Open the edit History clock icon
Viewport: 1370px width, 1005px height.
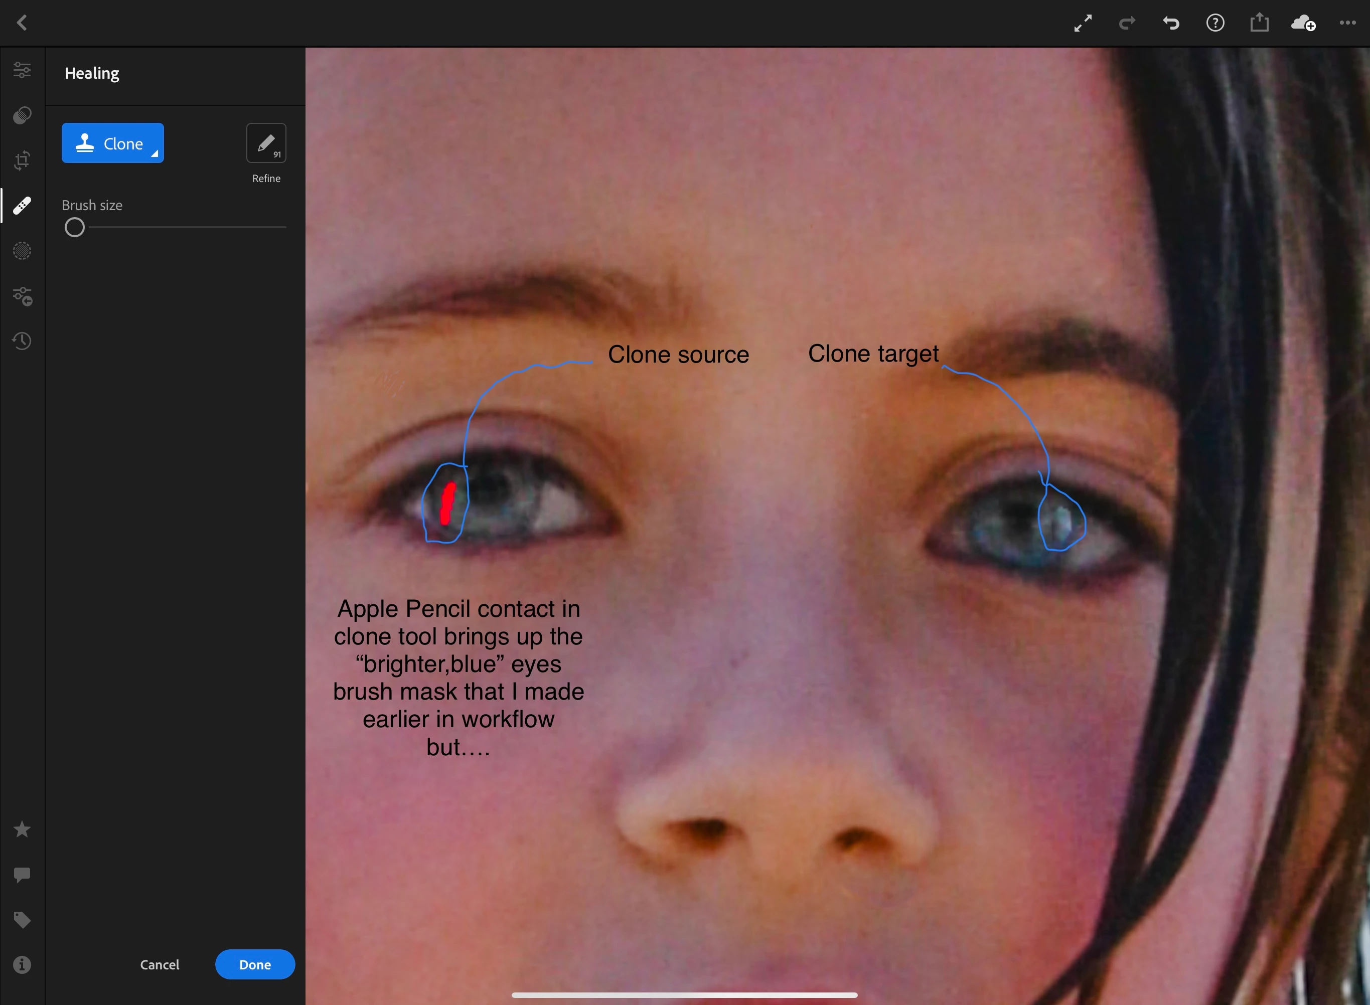coord(22,342)
